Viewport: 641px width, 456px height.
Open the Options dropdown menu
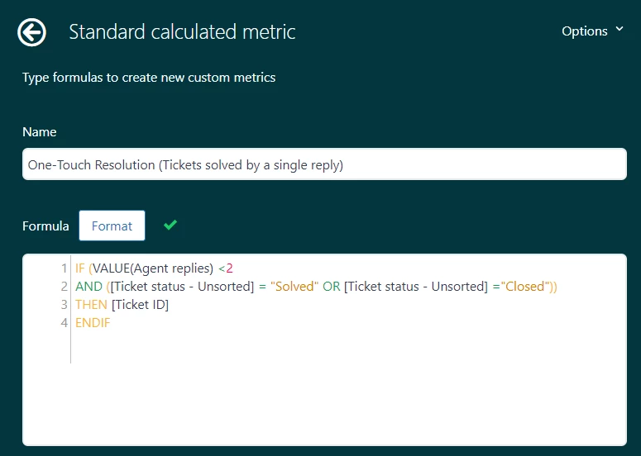pos(592,31)
